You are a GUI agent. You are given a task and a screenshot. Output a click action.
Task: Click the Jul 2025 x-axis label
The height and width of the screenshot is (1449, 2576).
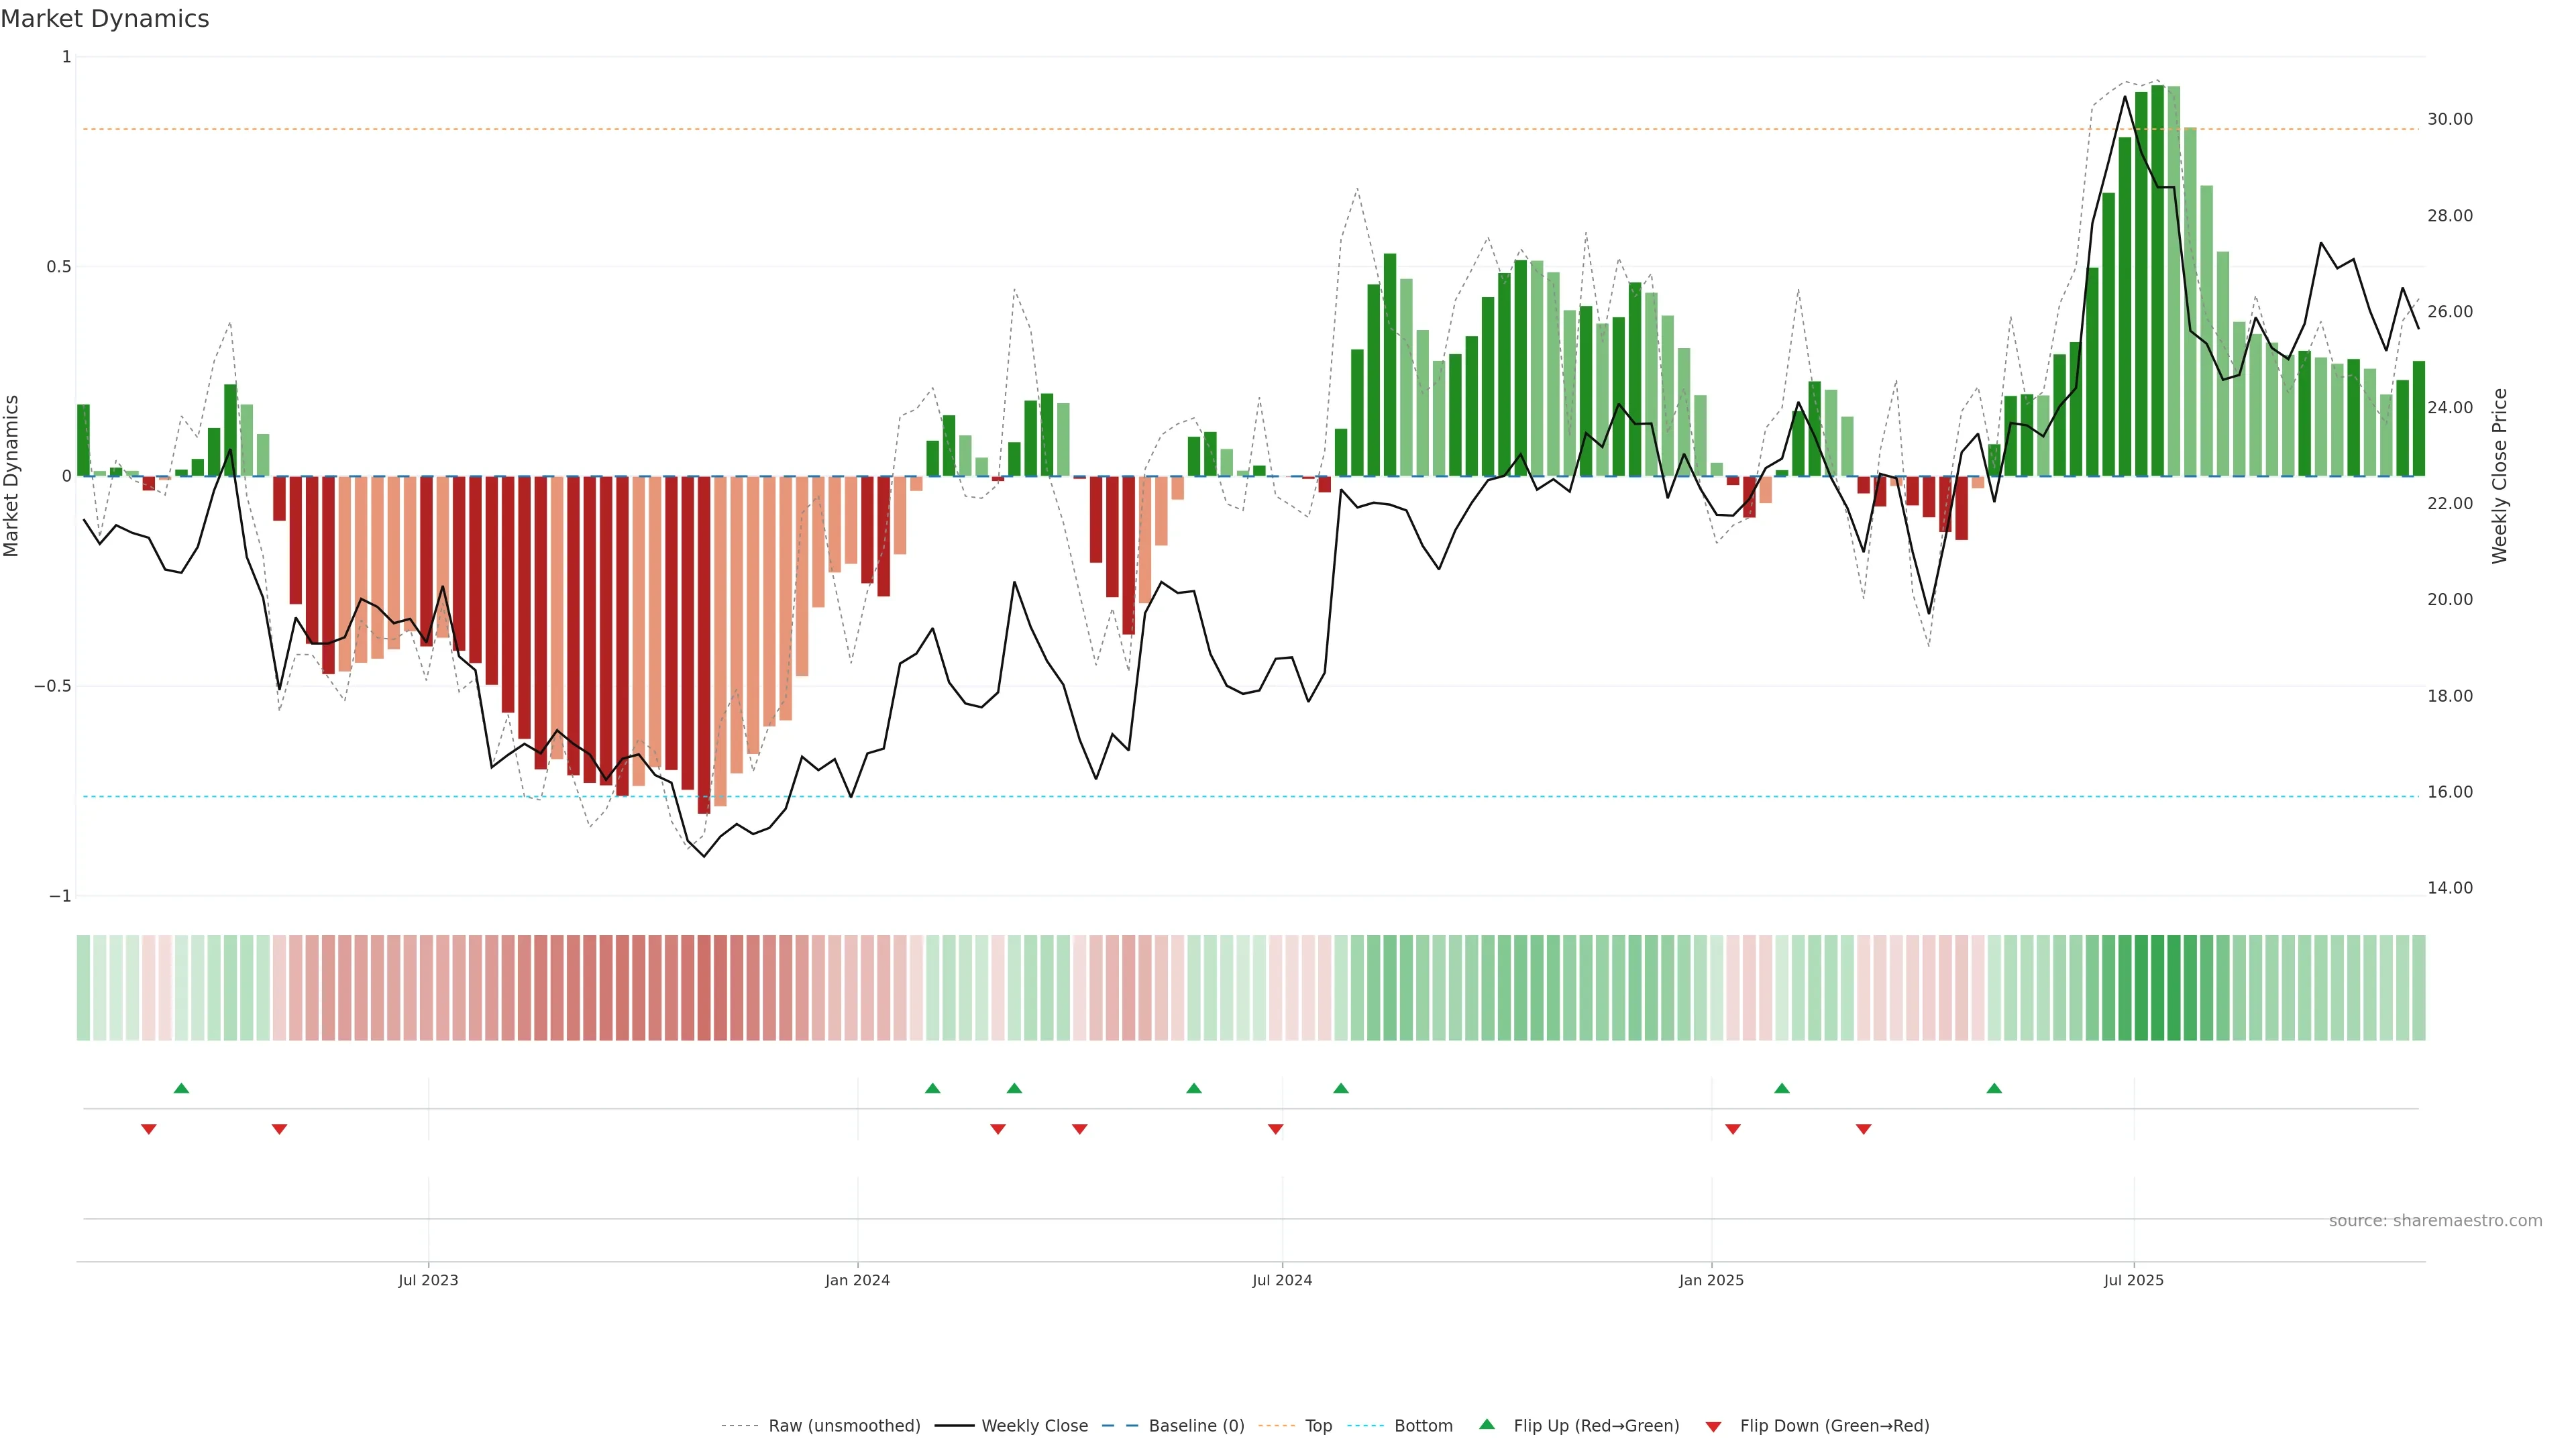click(2133, 1280)
